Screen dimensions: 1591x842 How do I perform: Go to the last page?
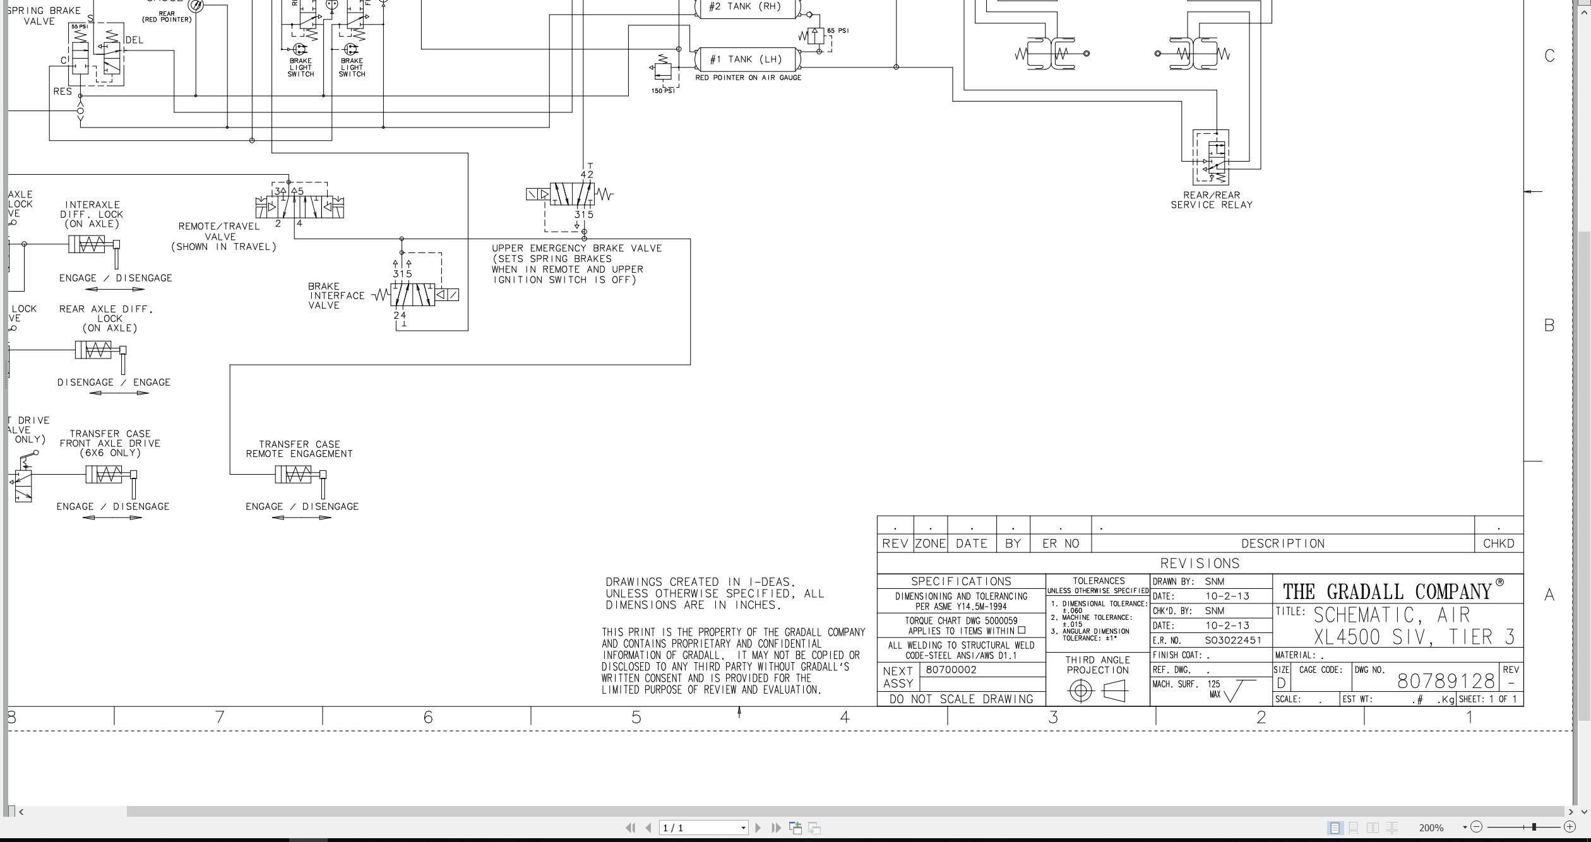tap(777, 827)
